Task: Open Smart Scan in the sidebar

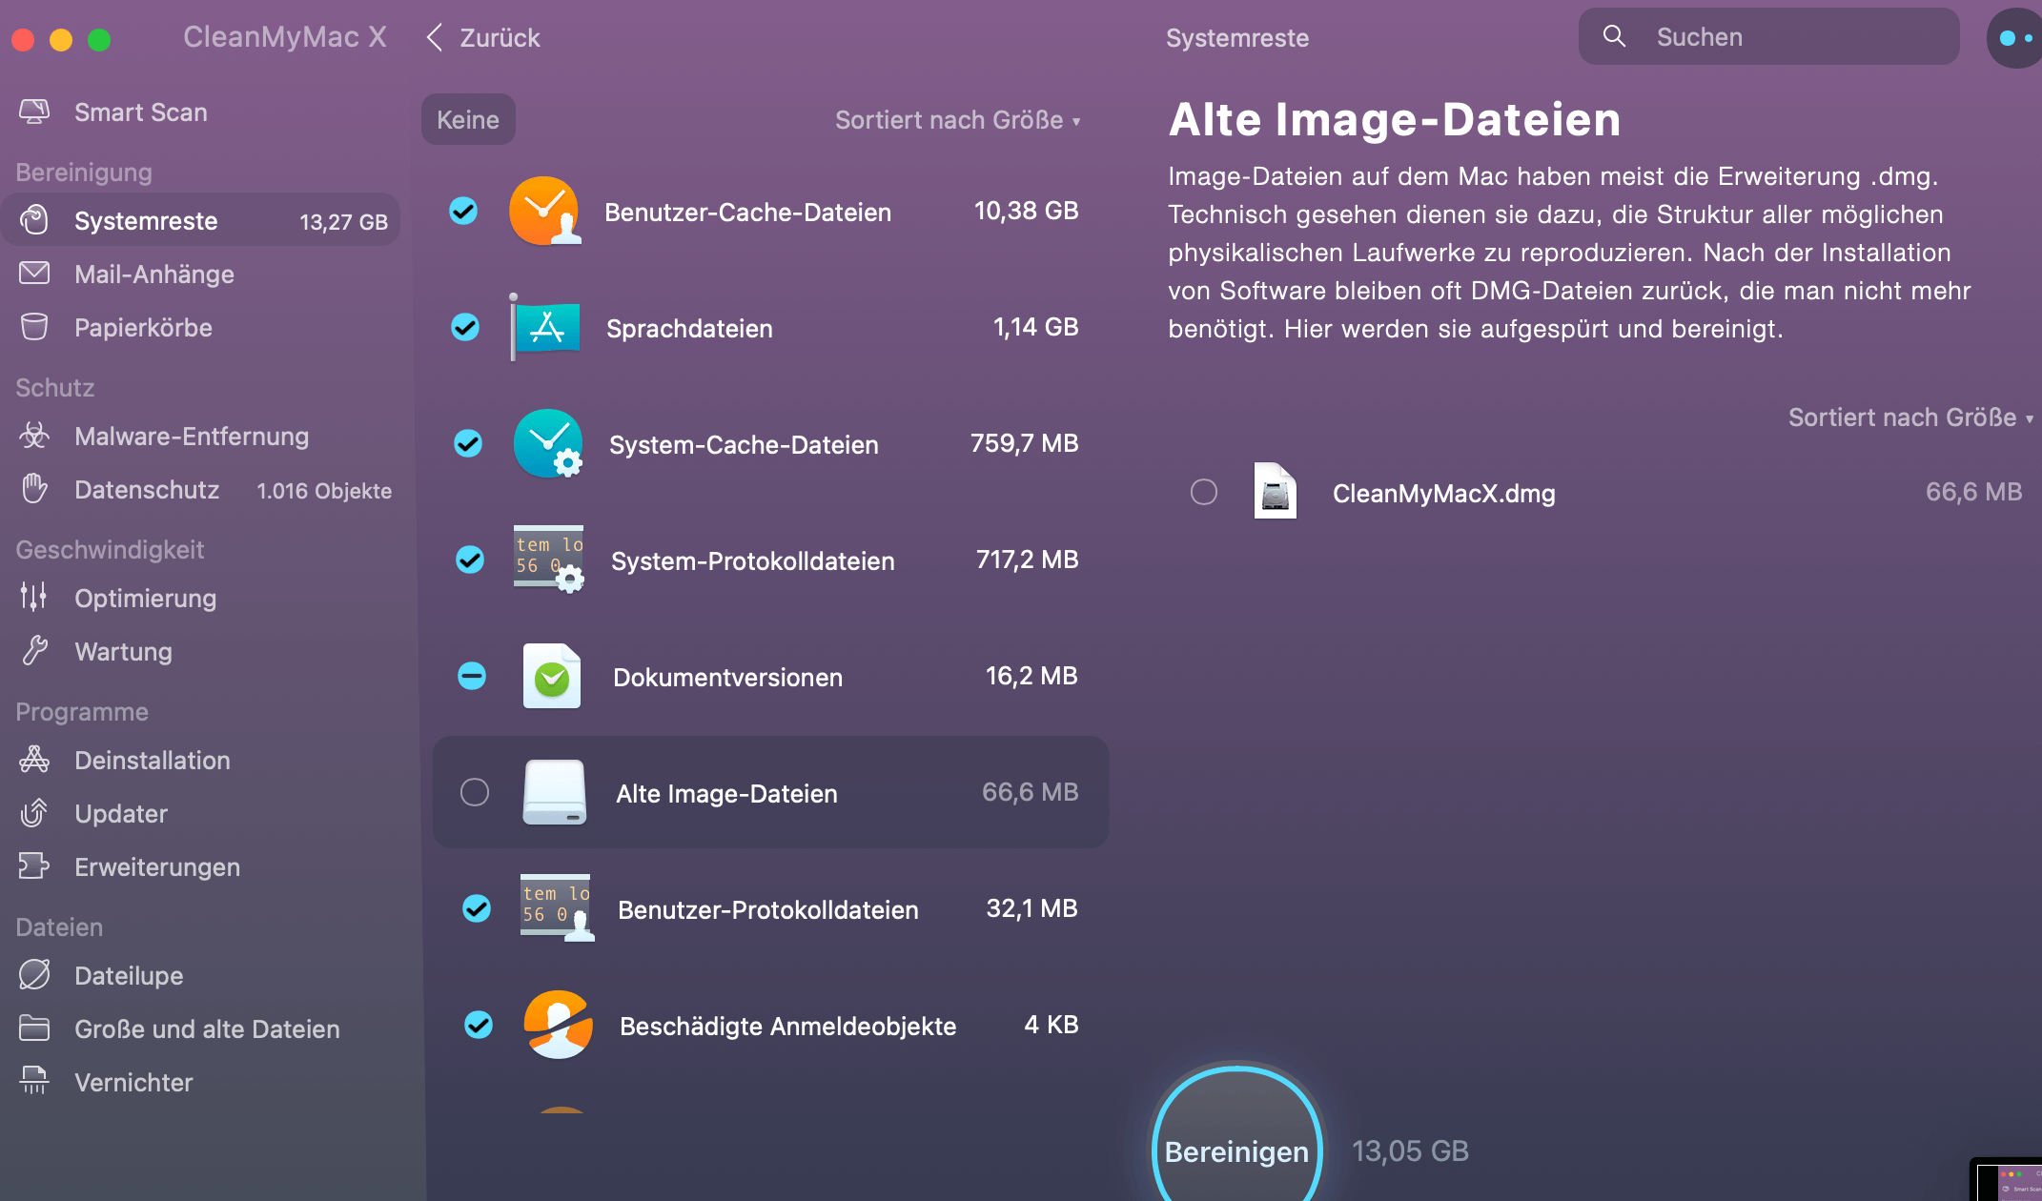Action: tap(200, 112)
